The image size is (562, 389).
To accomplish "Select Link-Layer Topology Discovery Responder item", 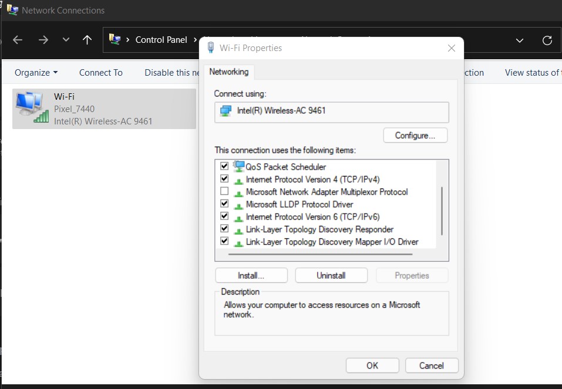I will coord(319,229).
